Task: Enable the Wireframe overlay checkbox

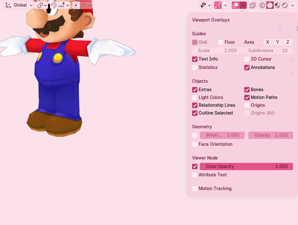Action: click(x=195, y=135)
